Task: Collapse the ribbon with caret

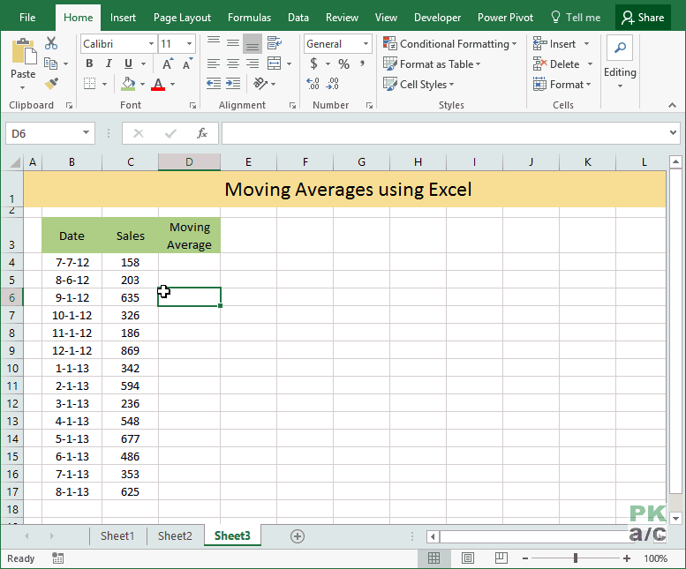Action: [672, 105]
